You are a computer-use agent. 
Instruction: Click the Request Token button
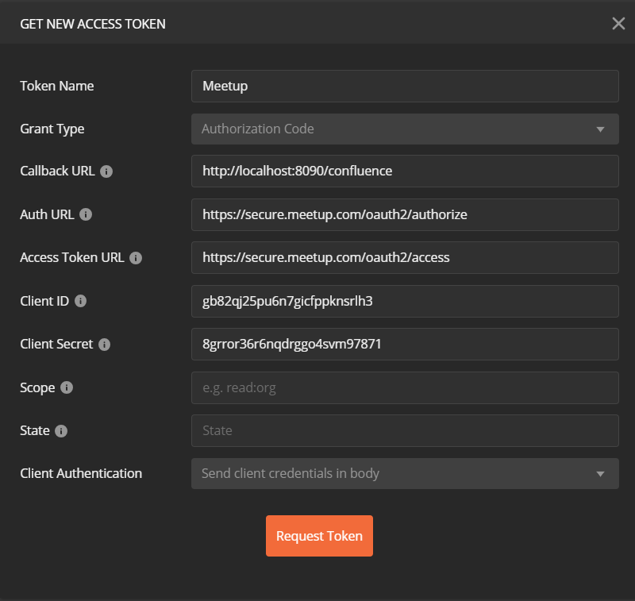point(319,536)
